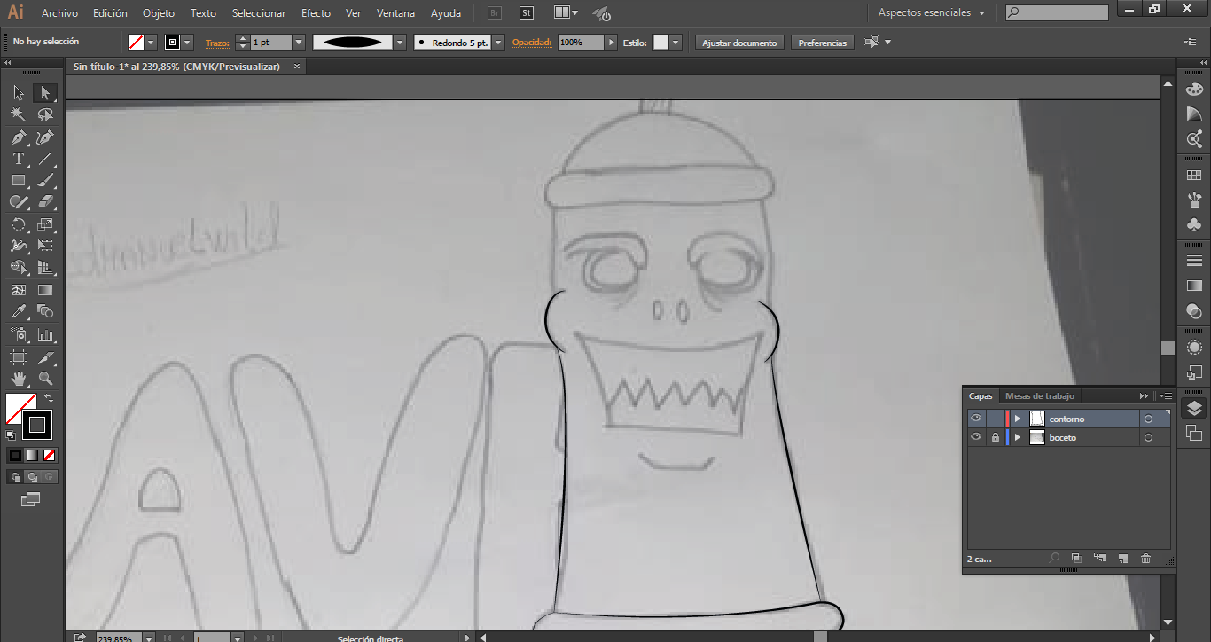
Task: Open the Color panel from the dock
Action: [1194, 89]
